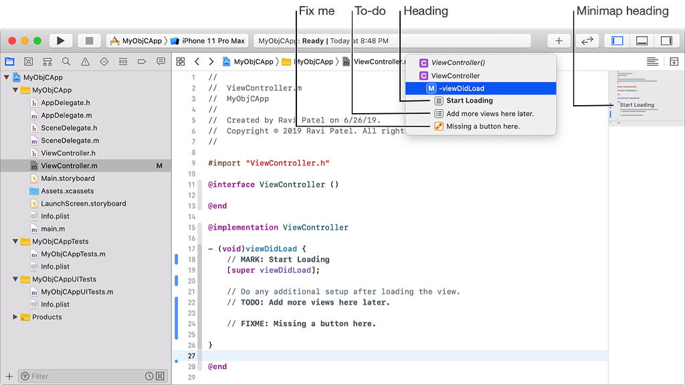
Task: Click the MyObjCApp folder breadcrumb
Action: [x=308, y=62]
